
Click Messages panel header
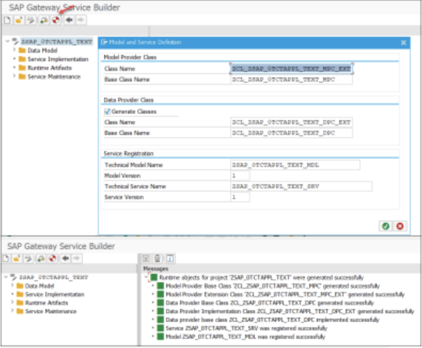(x=155, y=268)
